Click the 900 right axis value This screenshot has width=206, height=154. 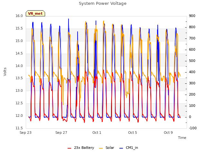(x=192, y=16)
